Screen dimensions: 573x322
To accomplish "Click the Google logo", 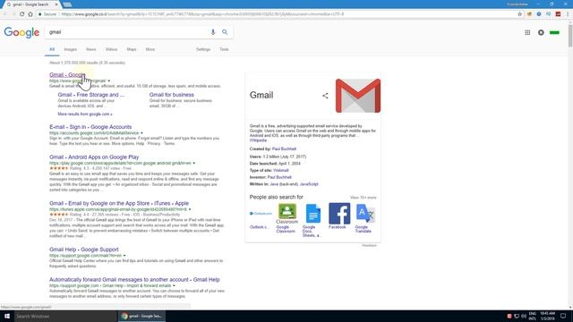I will 21,32.
